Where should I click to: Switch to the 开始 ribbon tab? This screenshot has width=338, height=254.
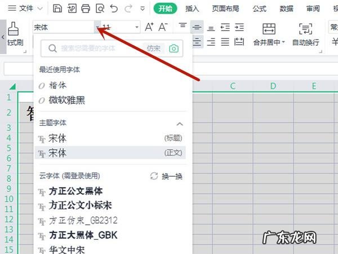(x=165, y=8)
